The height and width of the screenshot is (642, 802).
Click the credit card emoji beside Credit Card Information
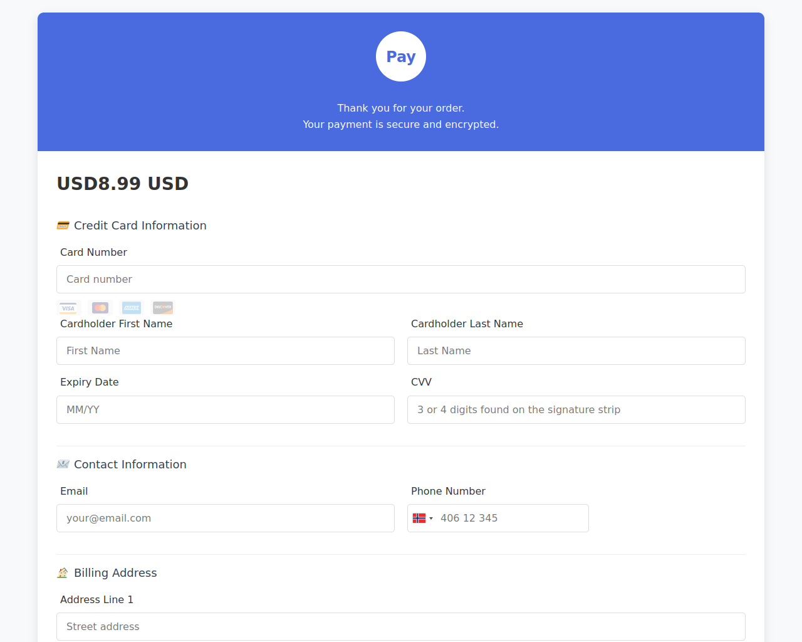coord(63,226)
